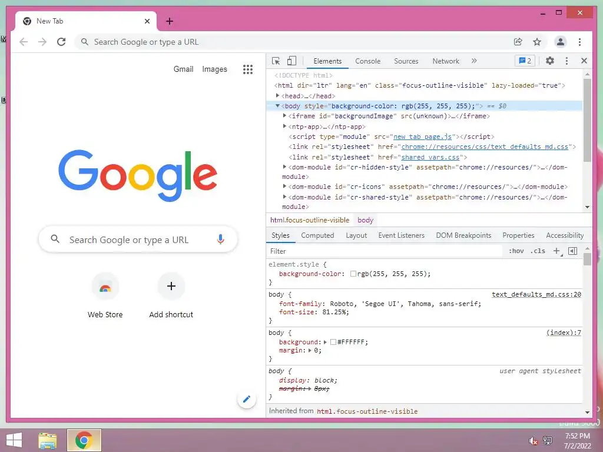Viewport: 603px width, 452px height.
Task: Open the Windows Start button
Action: point(14,440)
